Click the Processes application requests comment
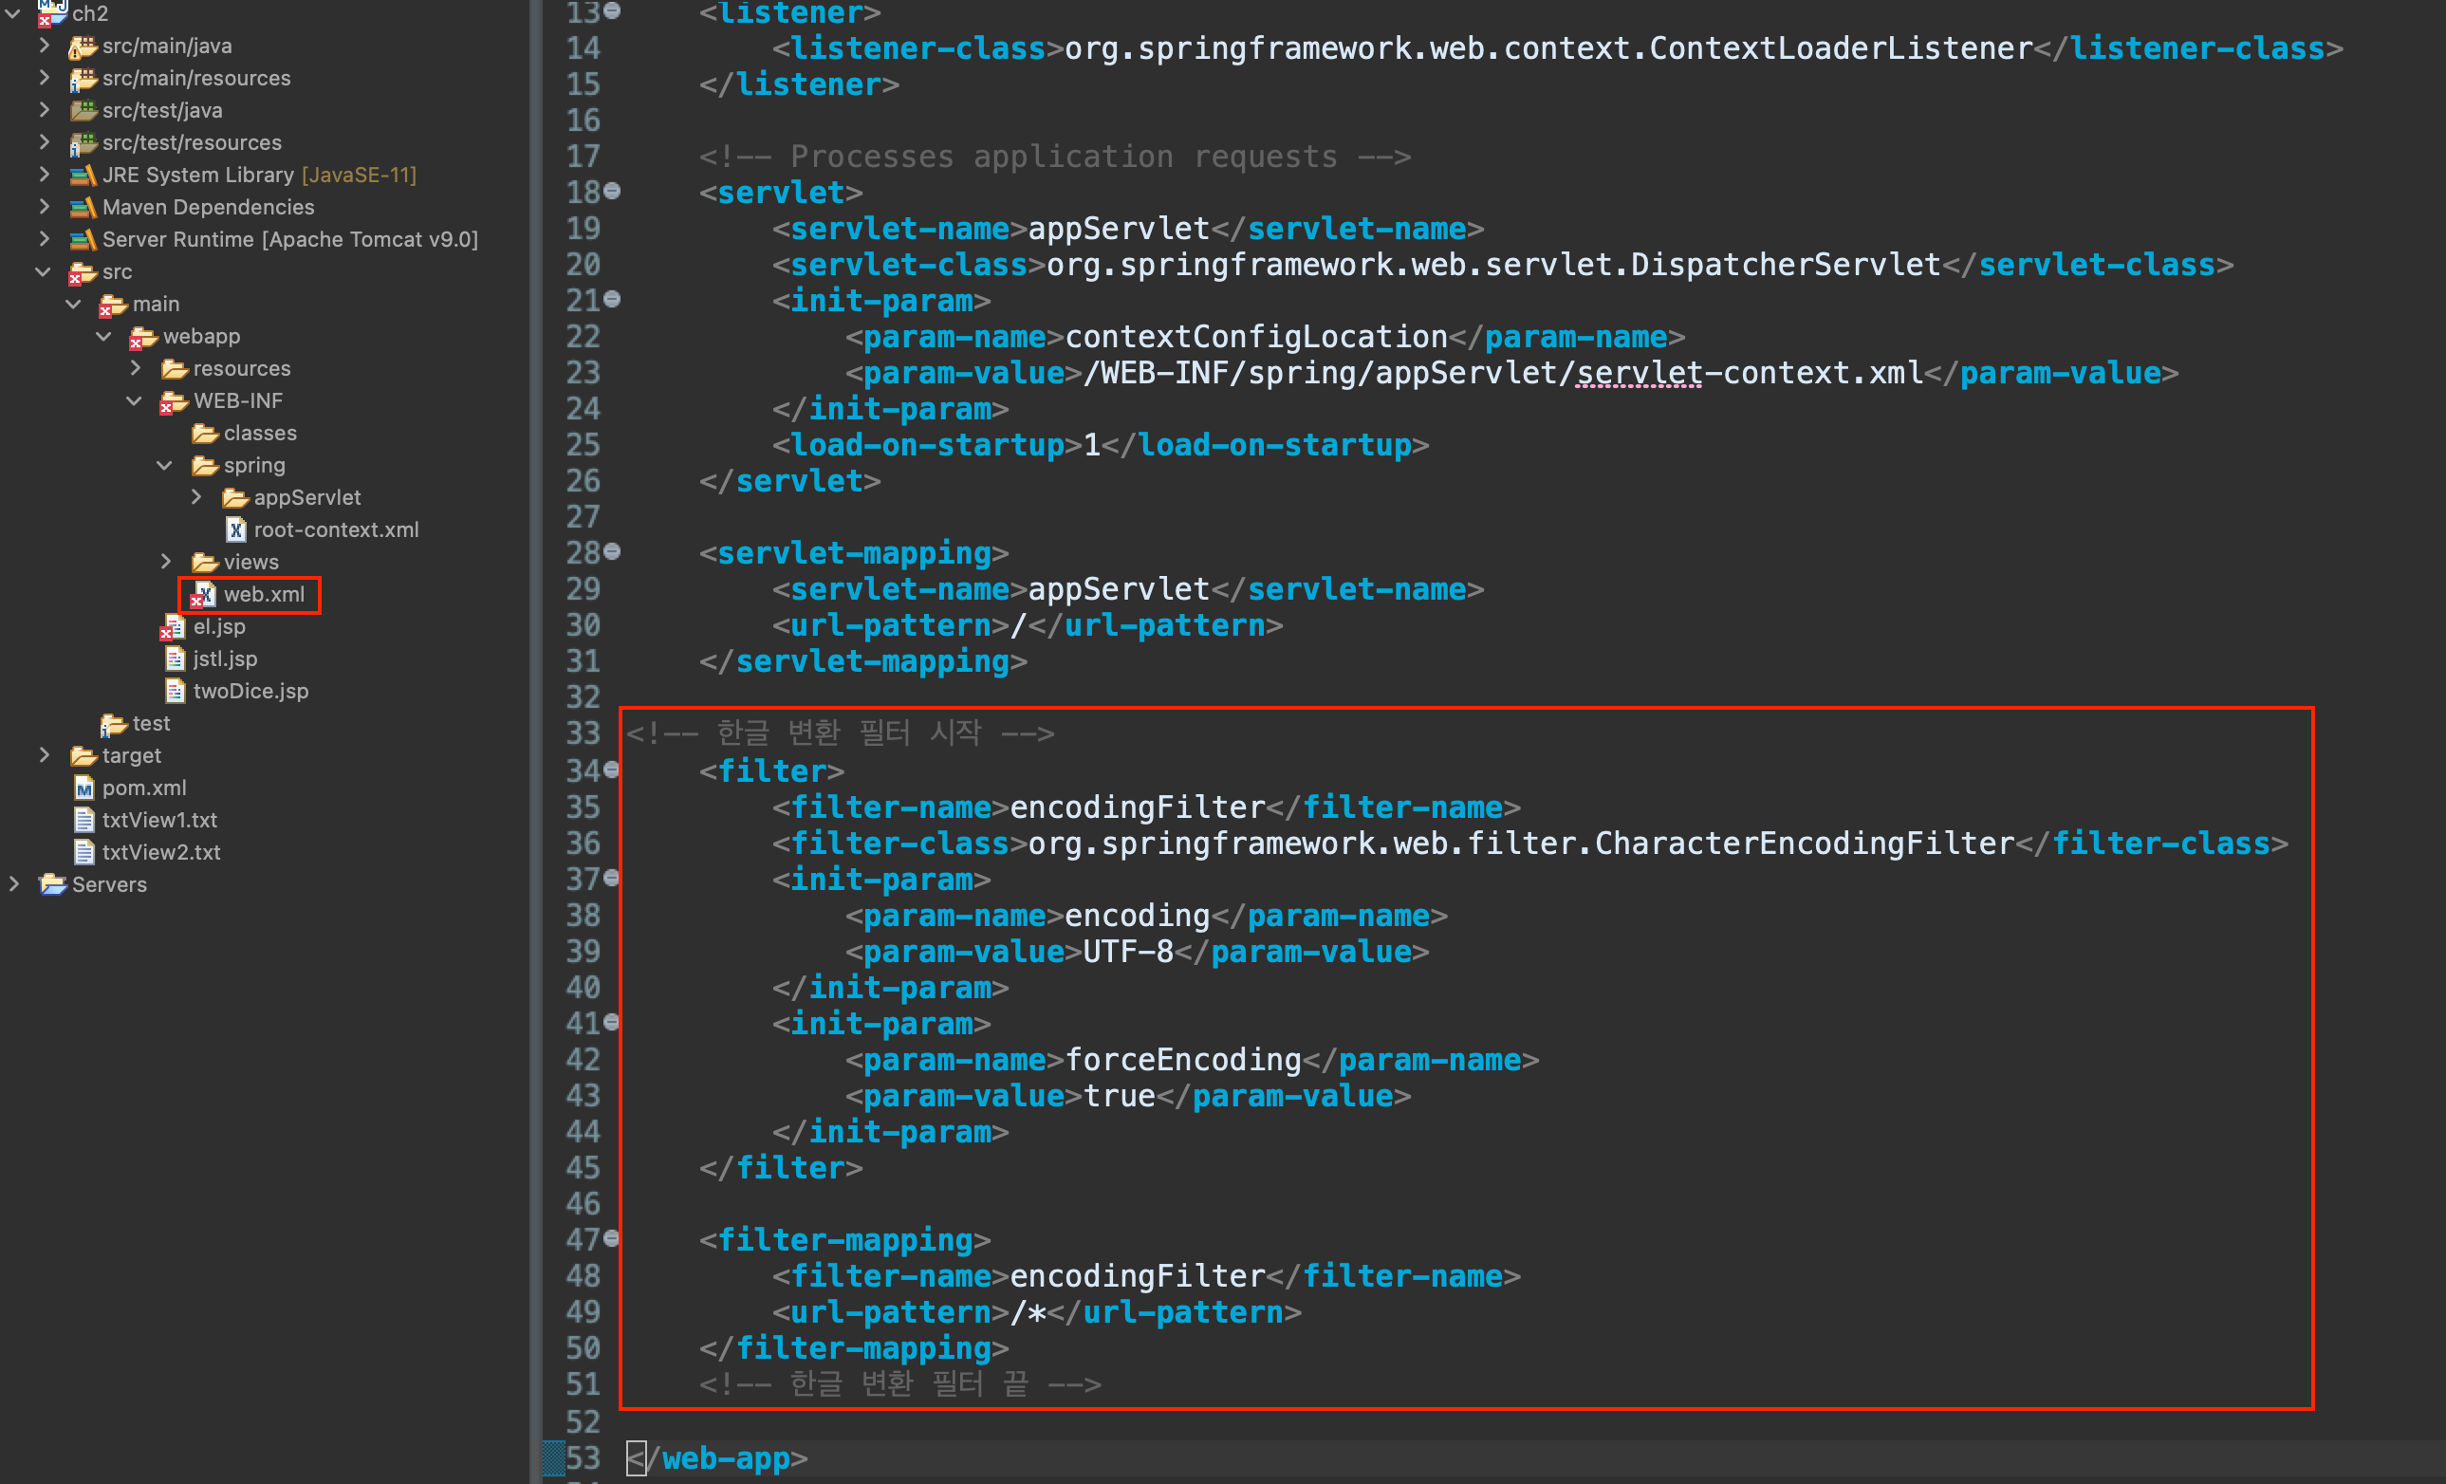This screenshot has height=1484, width=2446. tap(1054, 157)
